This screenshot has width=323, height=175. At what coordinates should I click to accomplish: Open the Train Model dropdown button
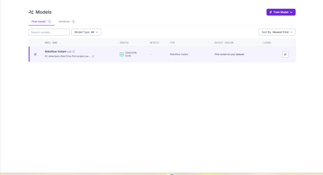coord(281,12)
